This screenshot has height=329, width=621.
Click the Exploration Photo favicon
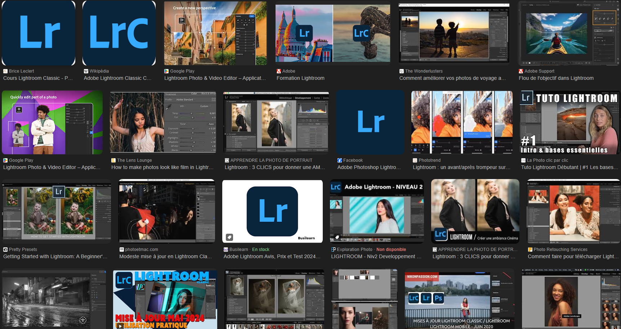(x=334, y=250)
